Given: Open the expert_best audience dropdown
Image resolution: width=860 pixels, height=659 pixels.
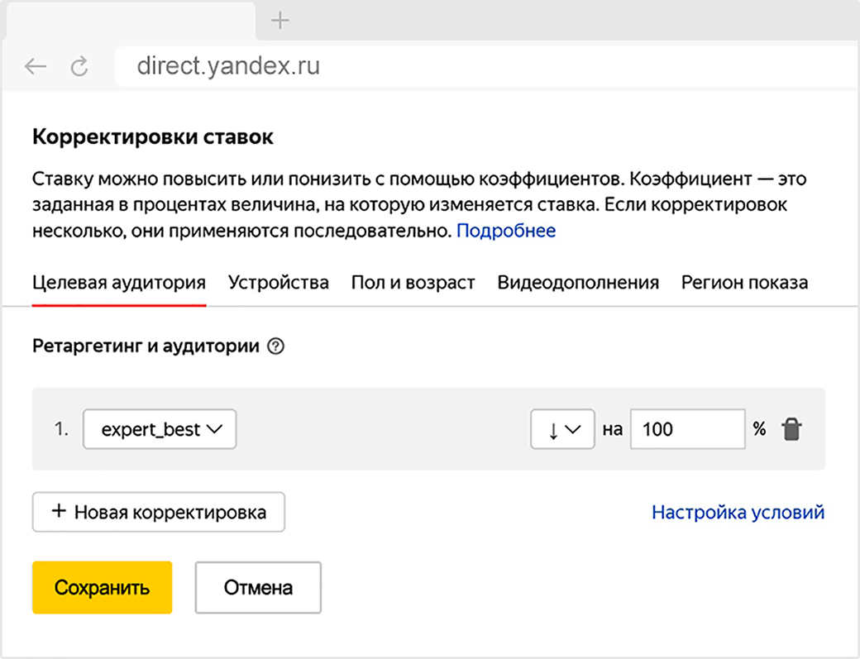Looking at the screenshot, I should pos(160,429).
